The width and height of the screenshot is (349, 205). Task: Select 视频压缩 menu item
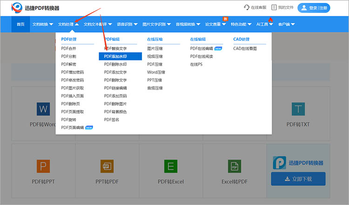[x=154, y=56]
